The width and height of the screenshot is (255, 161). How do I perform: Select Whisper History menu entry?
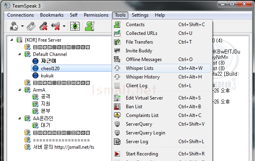pyautogui.click(x=162, y=77)
